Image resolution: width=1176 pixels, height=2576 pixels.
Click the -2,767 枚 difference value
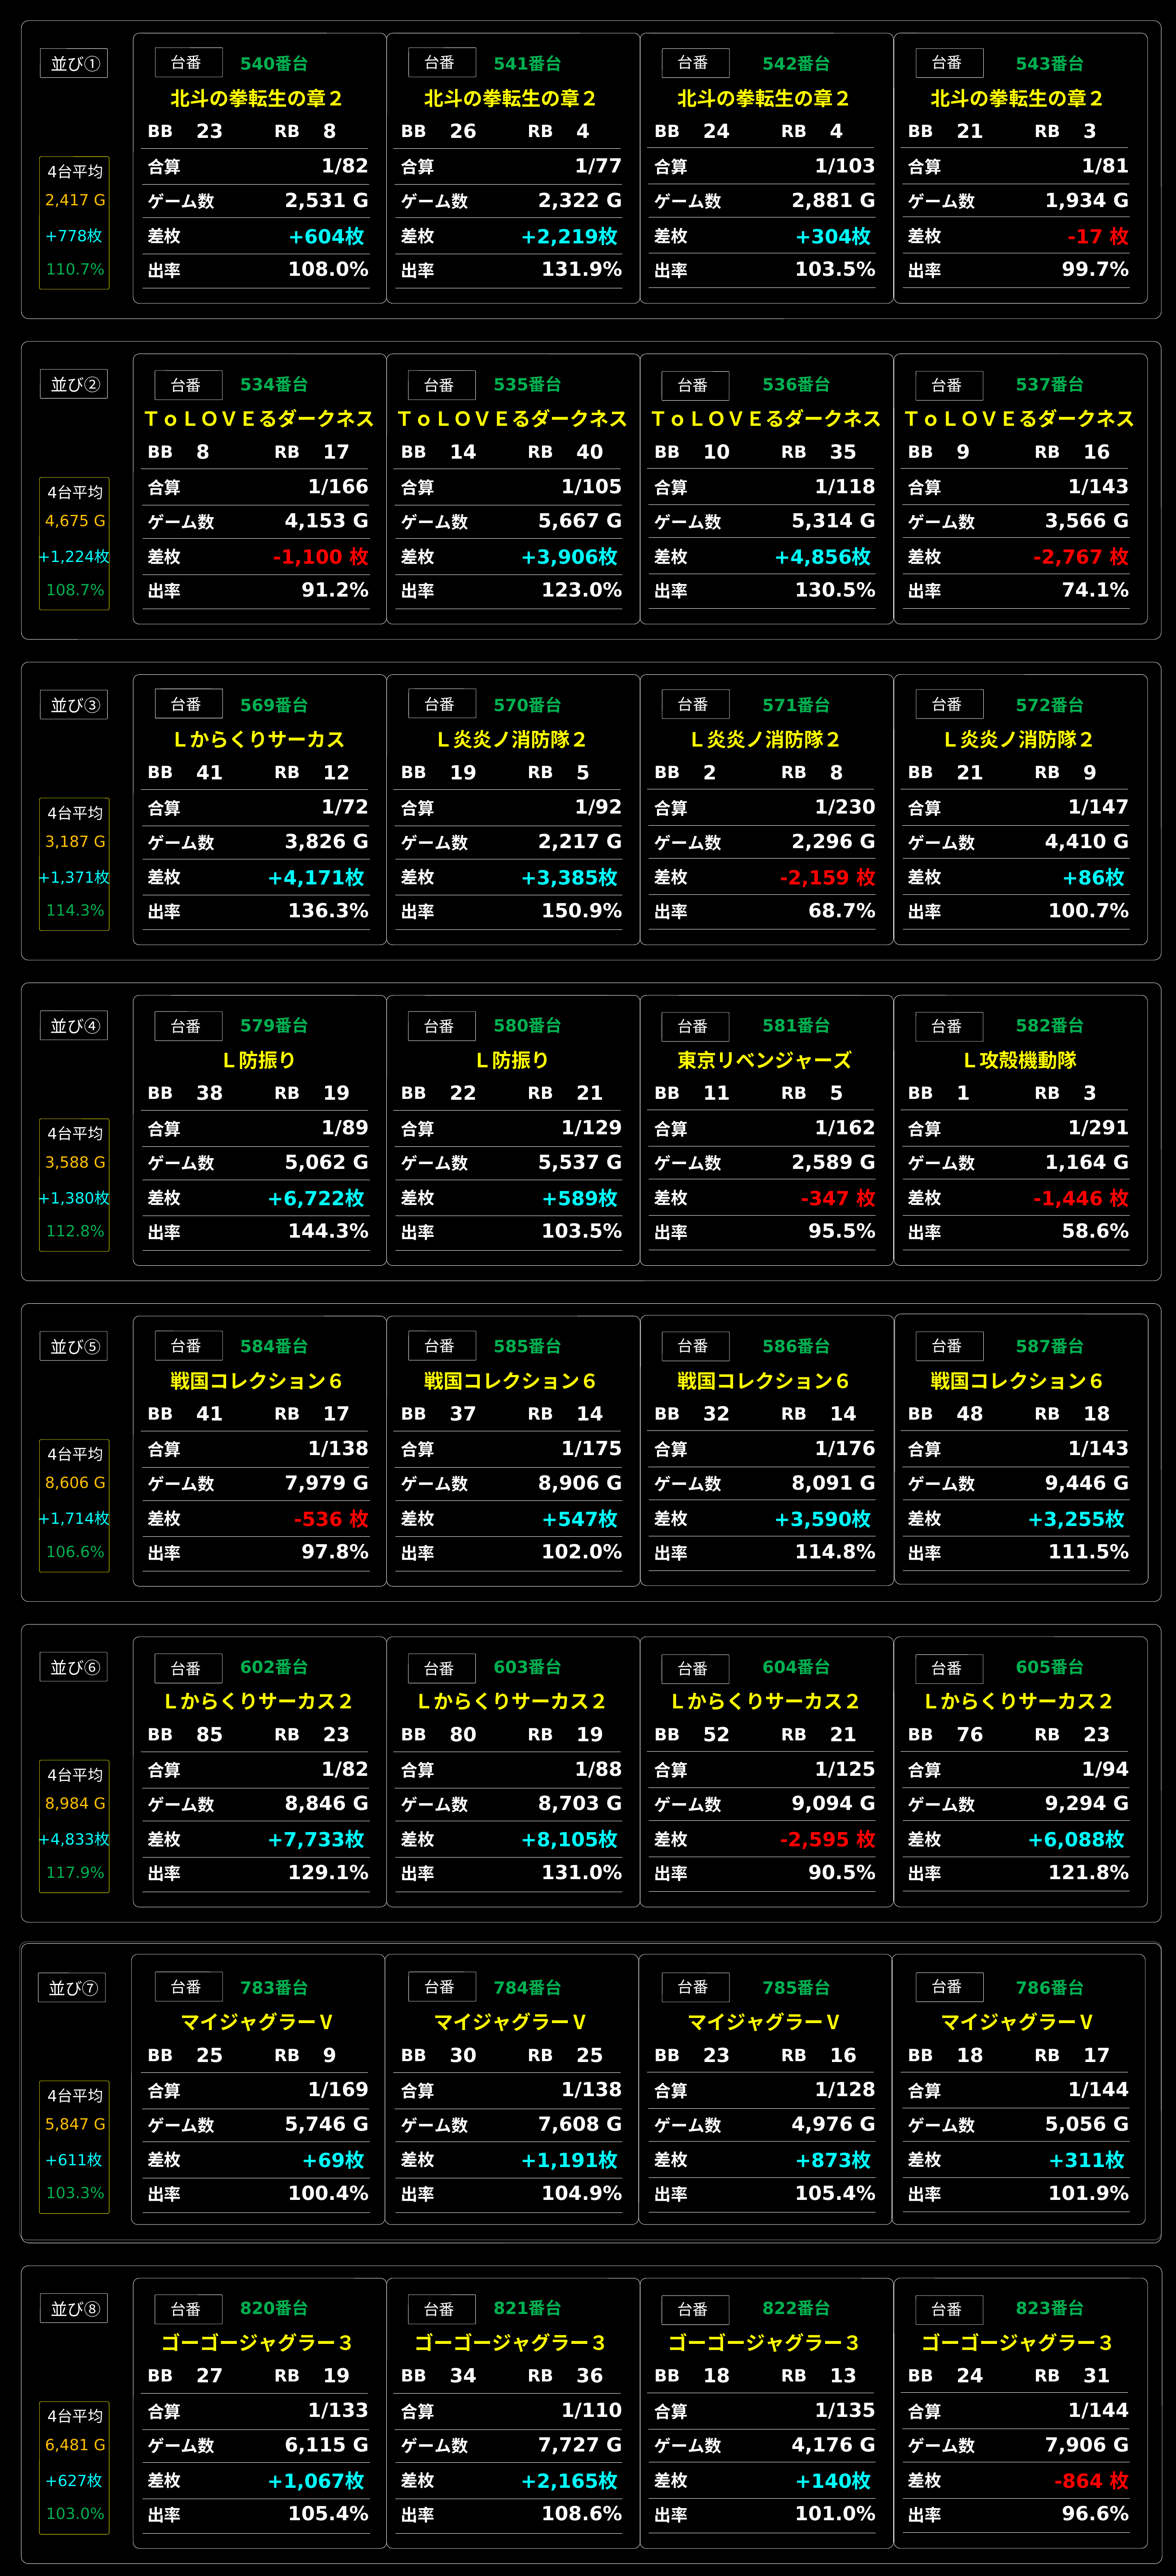tap(1080, 557)
